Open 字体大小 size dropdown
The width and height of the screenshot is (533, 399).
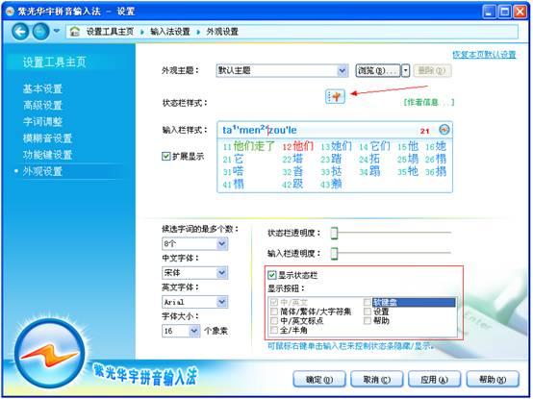(x=181, y=331)
